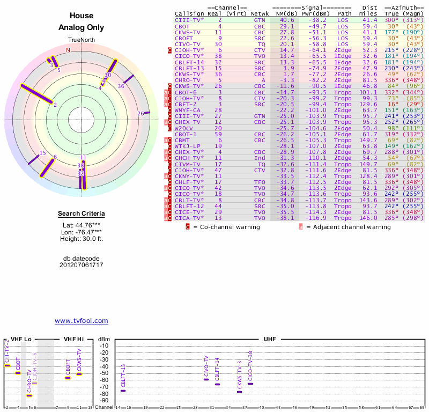The height and width of the screenshot is (412, 429).
Task: Click the CIVO-TV bar in UHF chart
Action: [206, 379]
